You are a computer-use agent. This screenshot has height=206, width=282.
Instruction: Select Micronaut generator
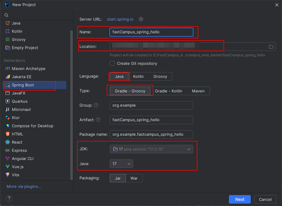click(x=35, y=109)
